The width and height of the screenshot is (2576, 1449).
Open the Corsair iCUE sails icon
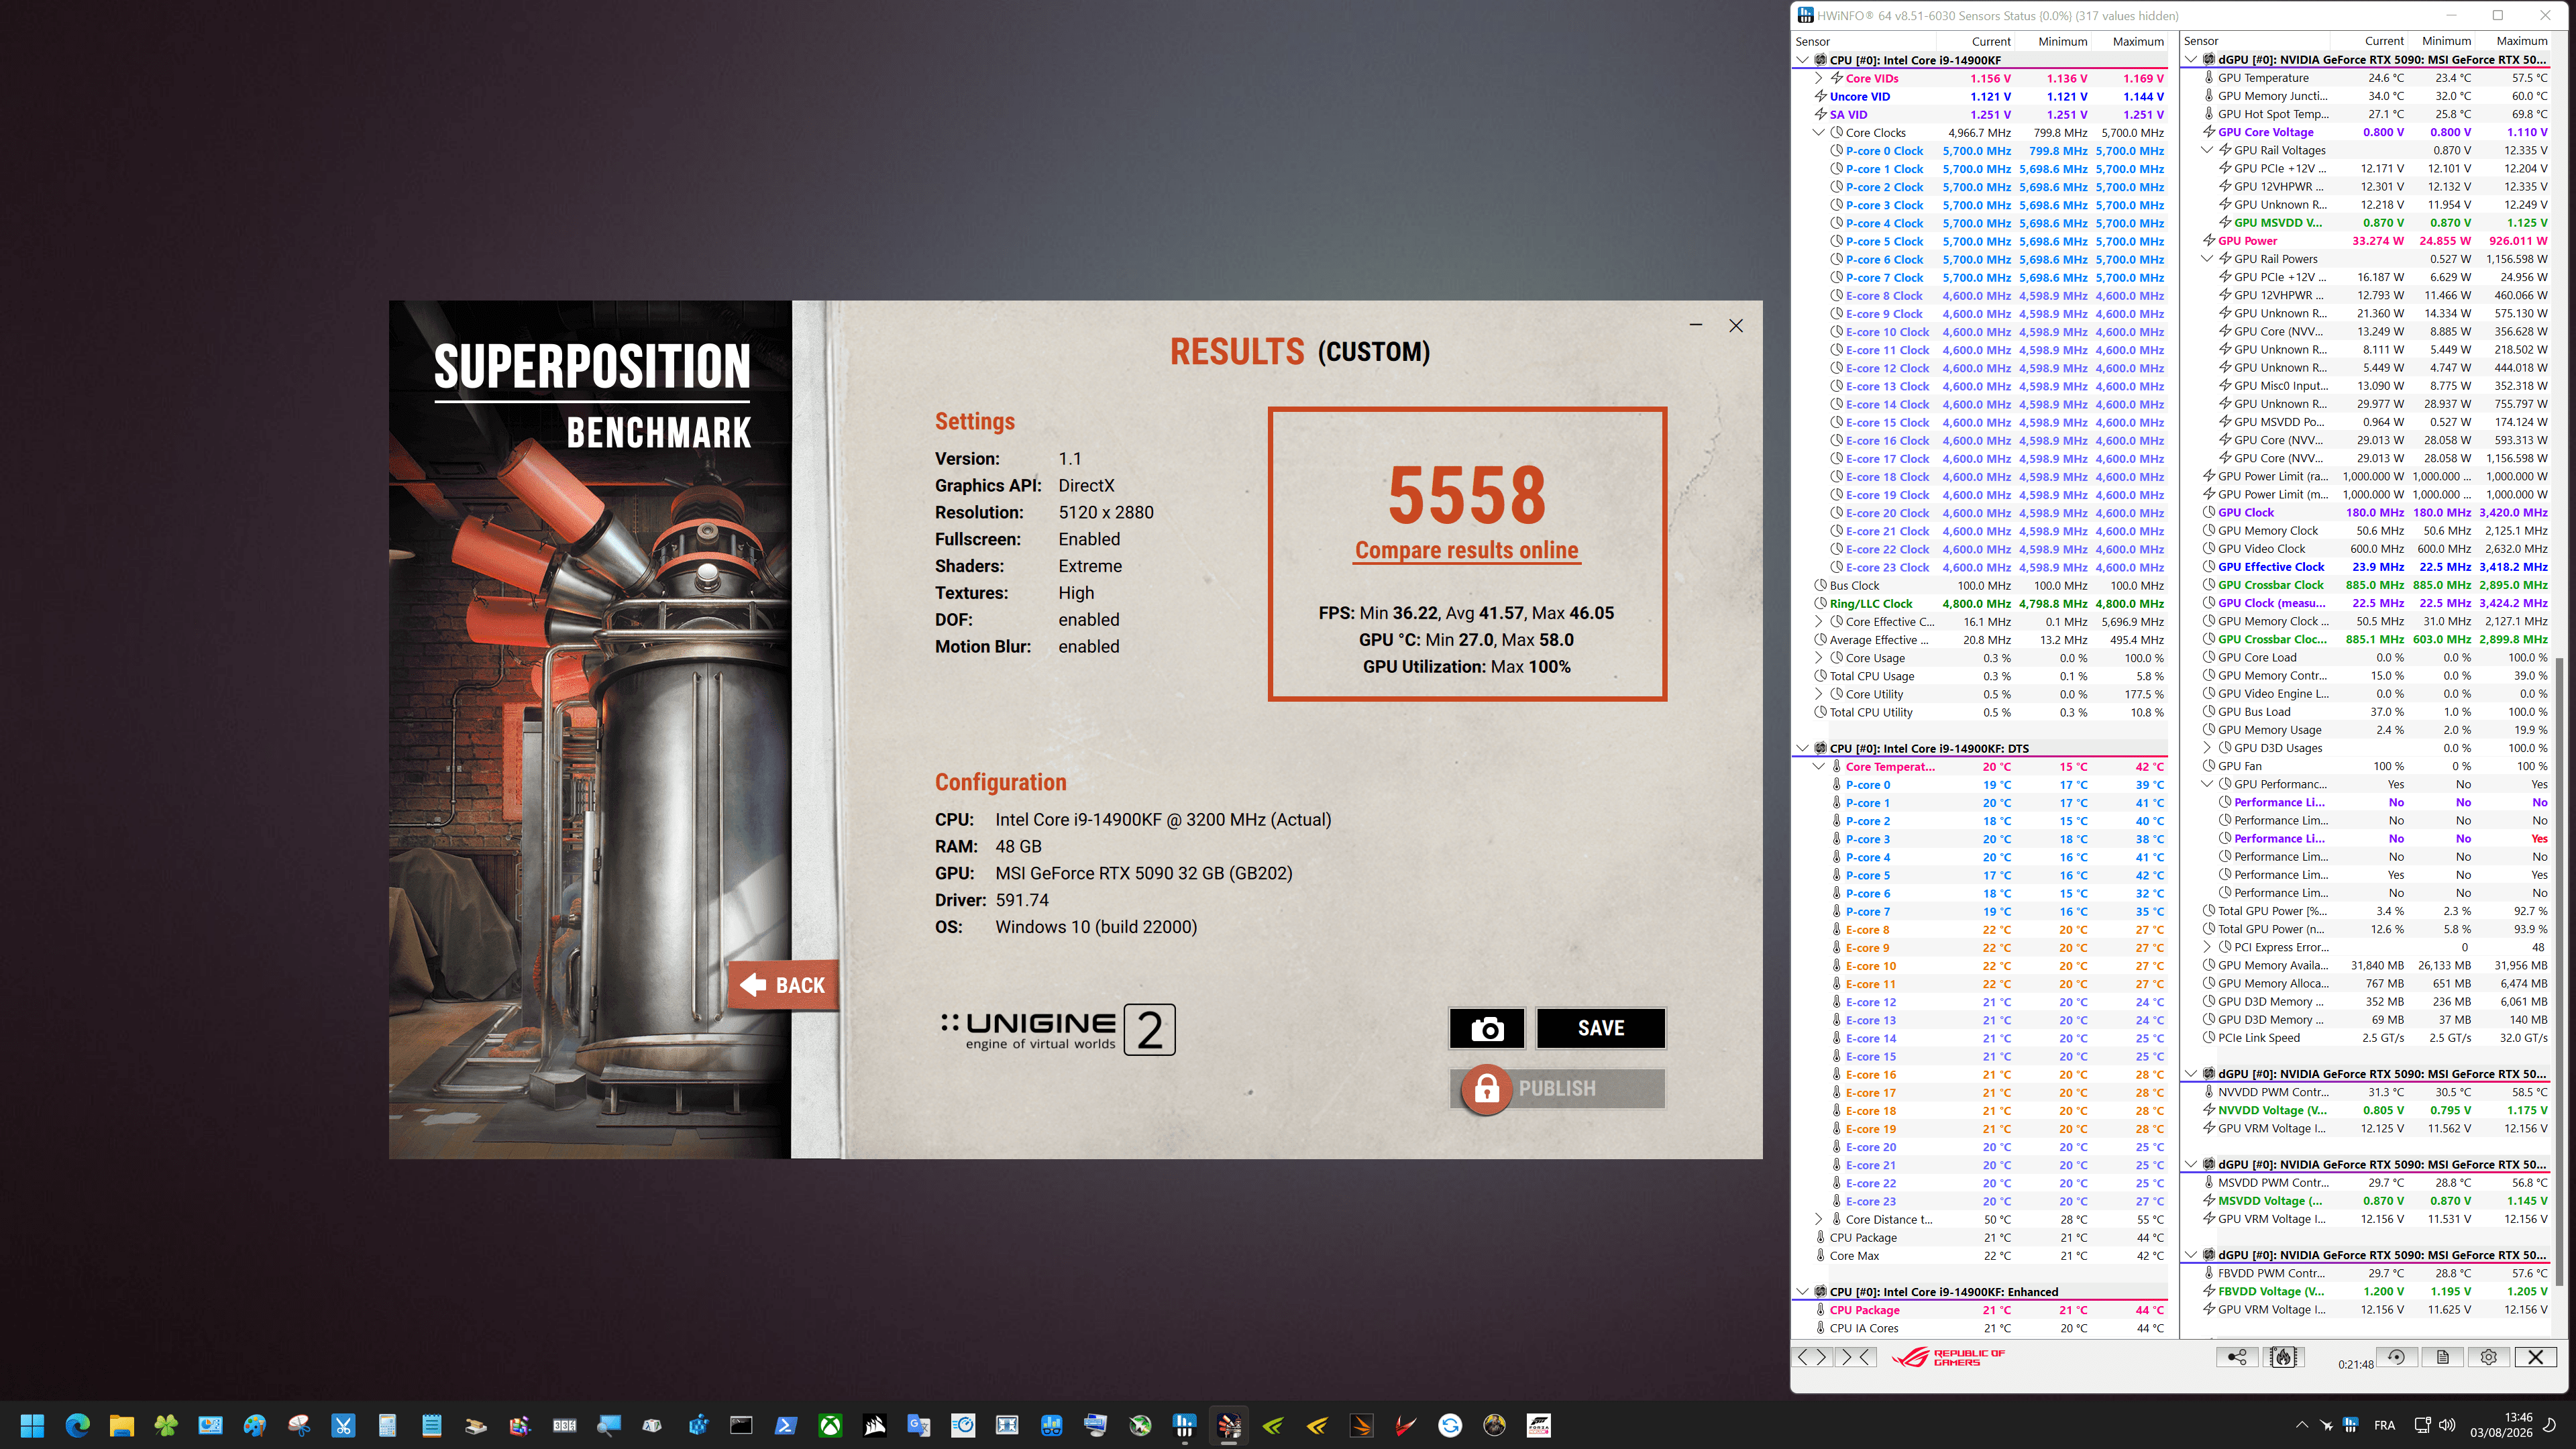tap(875, 1425)
